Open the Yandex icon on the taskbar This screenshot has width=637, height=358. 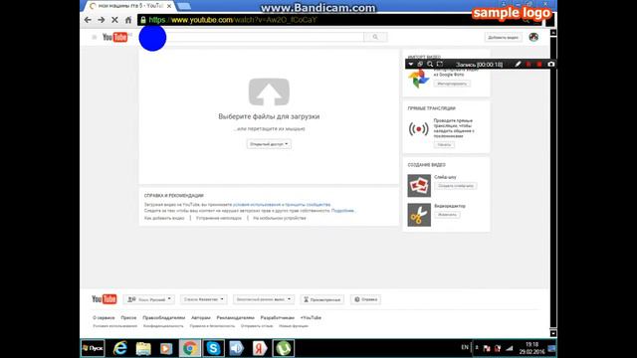click(x=260, y=348)
